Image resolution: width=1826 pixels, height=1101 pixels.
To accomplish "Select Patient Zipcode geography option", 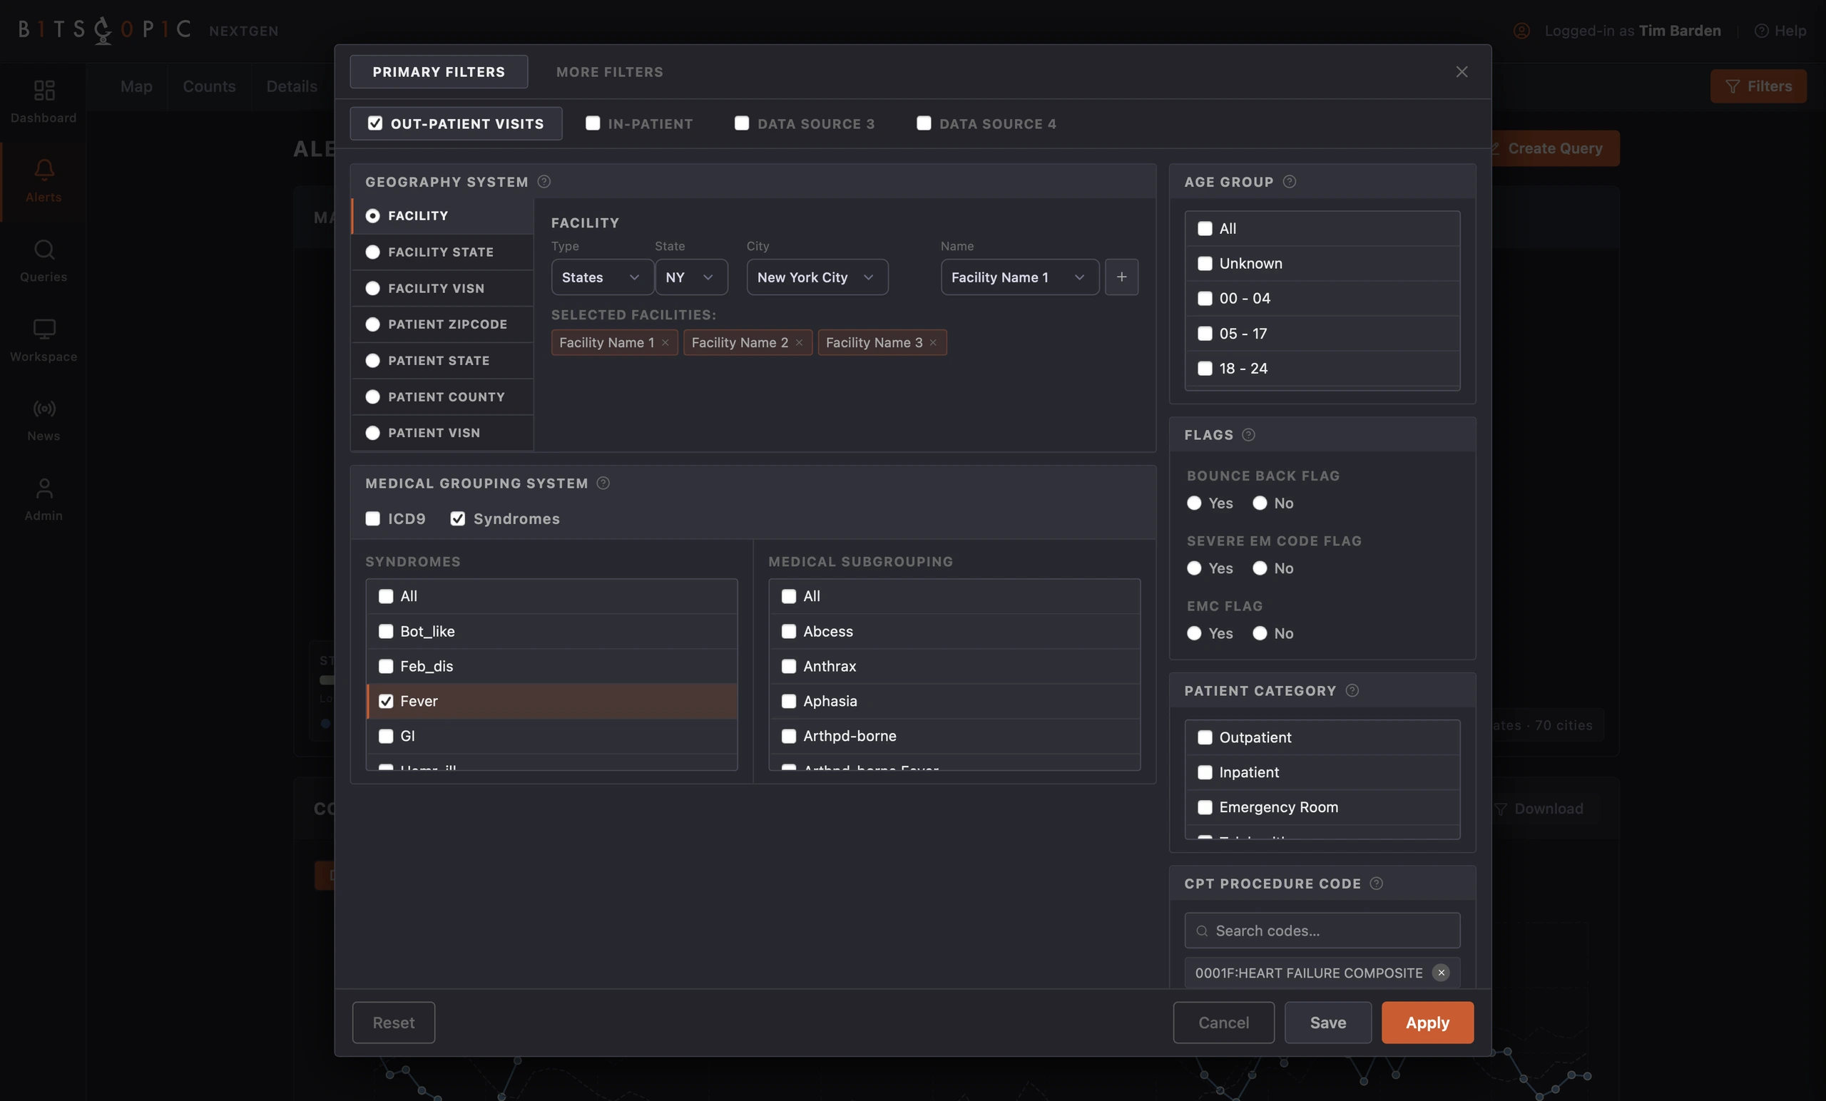I will point(373,324).
